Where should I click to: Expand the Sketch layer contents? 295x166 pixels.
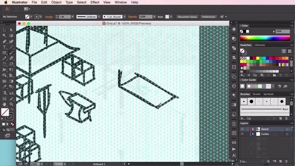[x=253, y=129]
